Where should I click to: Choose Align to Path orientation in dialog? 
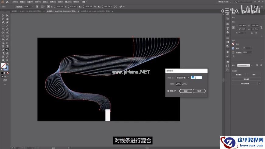click(x=184, y=84)
